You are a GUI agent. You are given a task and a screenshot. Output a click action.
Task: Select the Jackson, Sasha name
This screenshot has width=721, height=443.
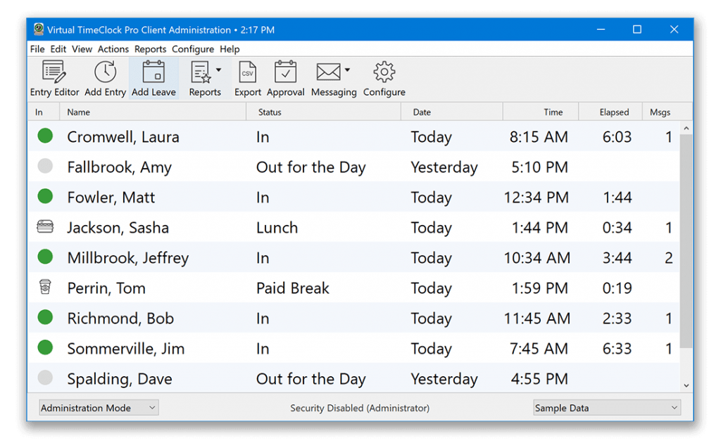point(118,228)
